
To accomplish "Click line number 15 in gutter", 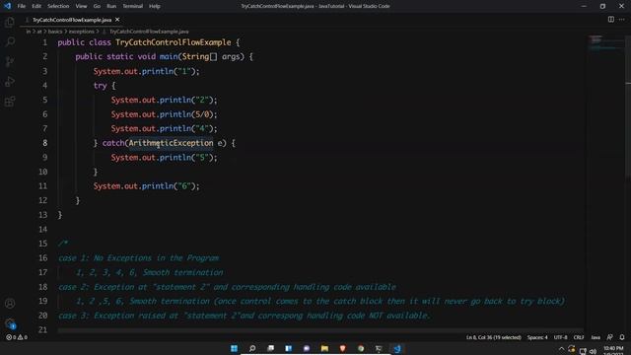I will coord(42,244).
